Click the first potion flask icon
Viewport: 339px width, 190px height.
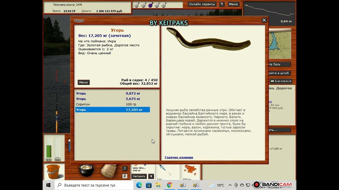point(137,5)
